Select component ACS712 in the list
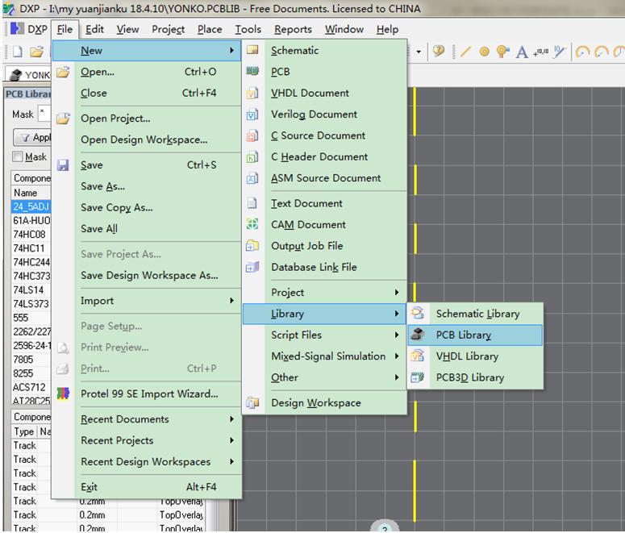 pos(31,387)
